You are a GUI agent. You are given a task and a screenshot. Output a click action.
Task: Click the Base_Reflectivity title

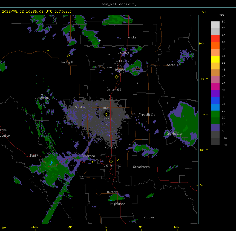pos(118,4)
